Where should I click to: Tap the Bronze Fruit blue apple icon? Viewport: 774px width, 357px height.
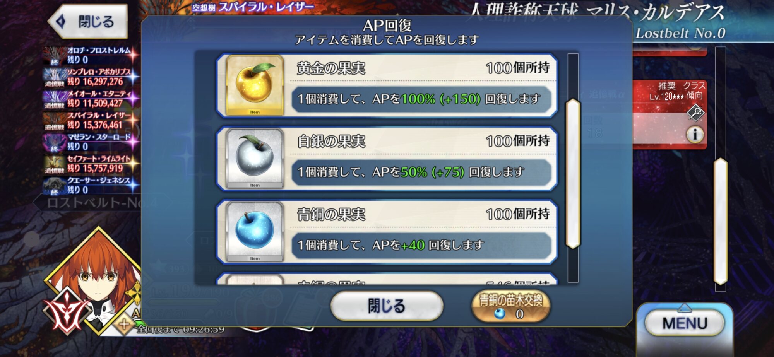coord(255,231)
